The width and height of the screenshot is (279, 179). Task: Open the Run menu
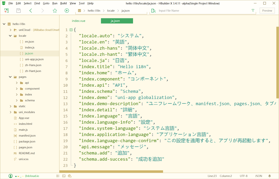(x=55, y=3)
